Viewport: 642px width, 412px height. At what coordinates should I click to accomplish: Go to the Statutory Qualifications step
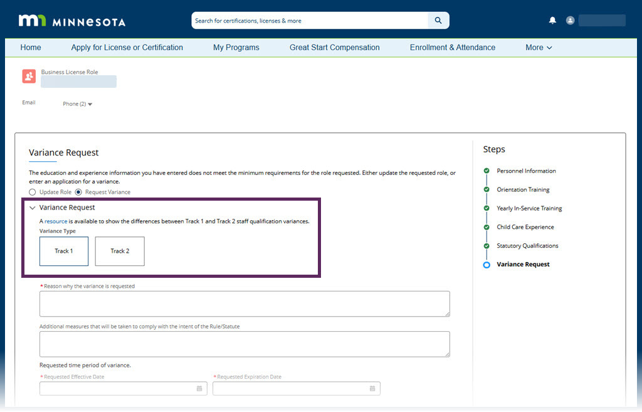click(x=527, y=246)
